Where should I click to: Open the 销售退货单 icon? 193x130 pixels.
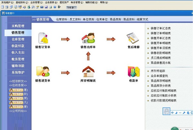[43, 71]
